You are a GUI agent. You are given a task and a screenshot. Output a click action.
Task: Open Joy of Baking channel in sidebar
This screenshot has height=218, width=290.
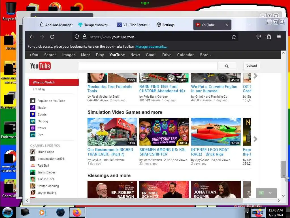[47, 193]
